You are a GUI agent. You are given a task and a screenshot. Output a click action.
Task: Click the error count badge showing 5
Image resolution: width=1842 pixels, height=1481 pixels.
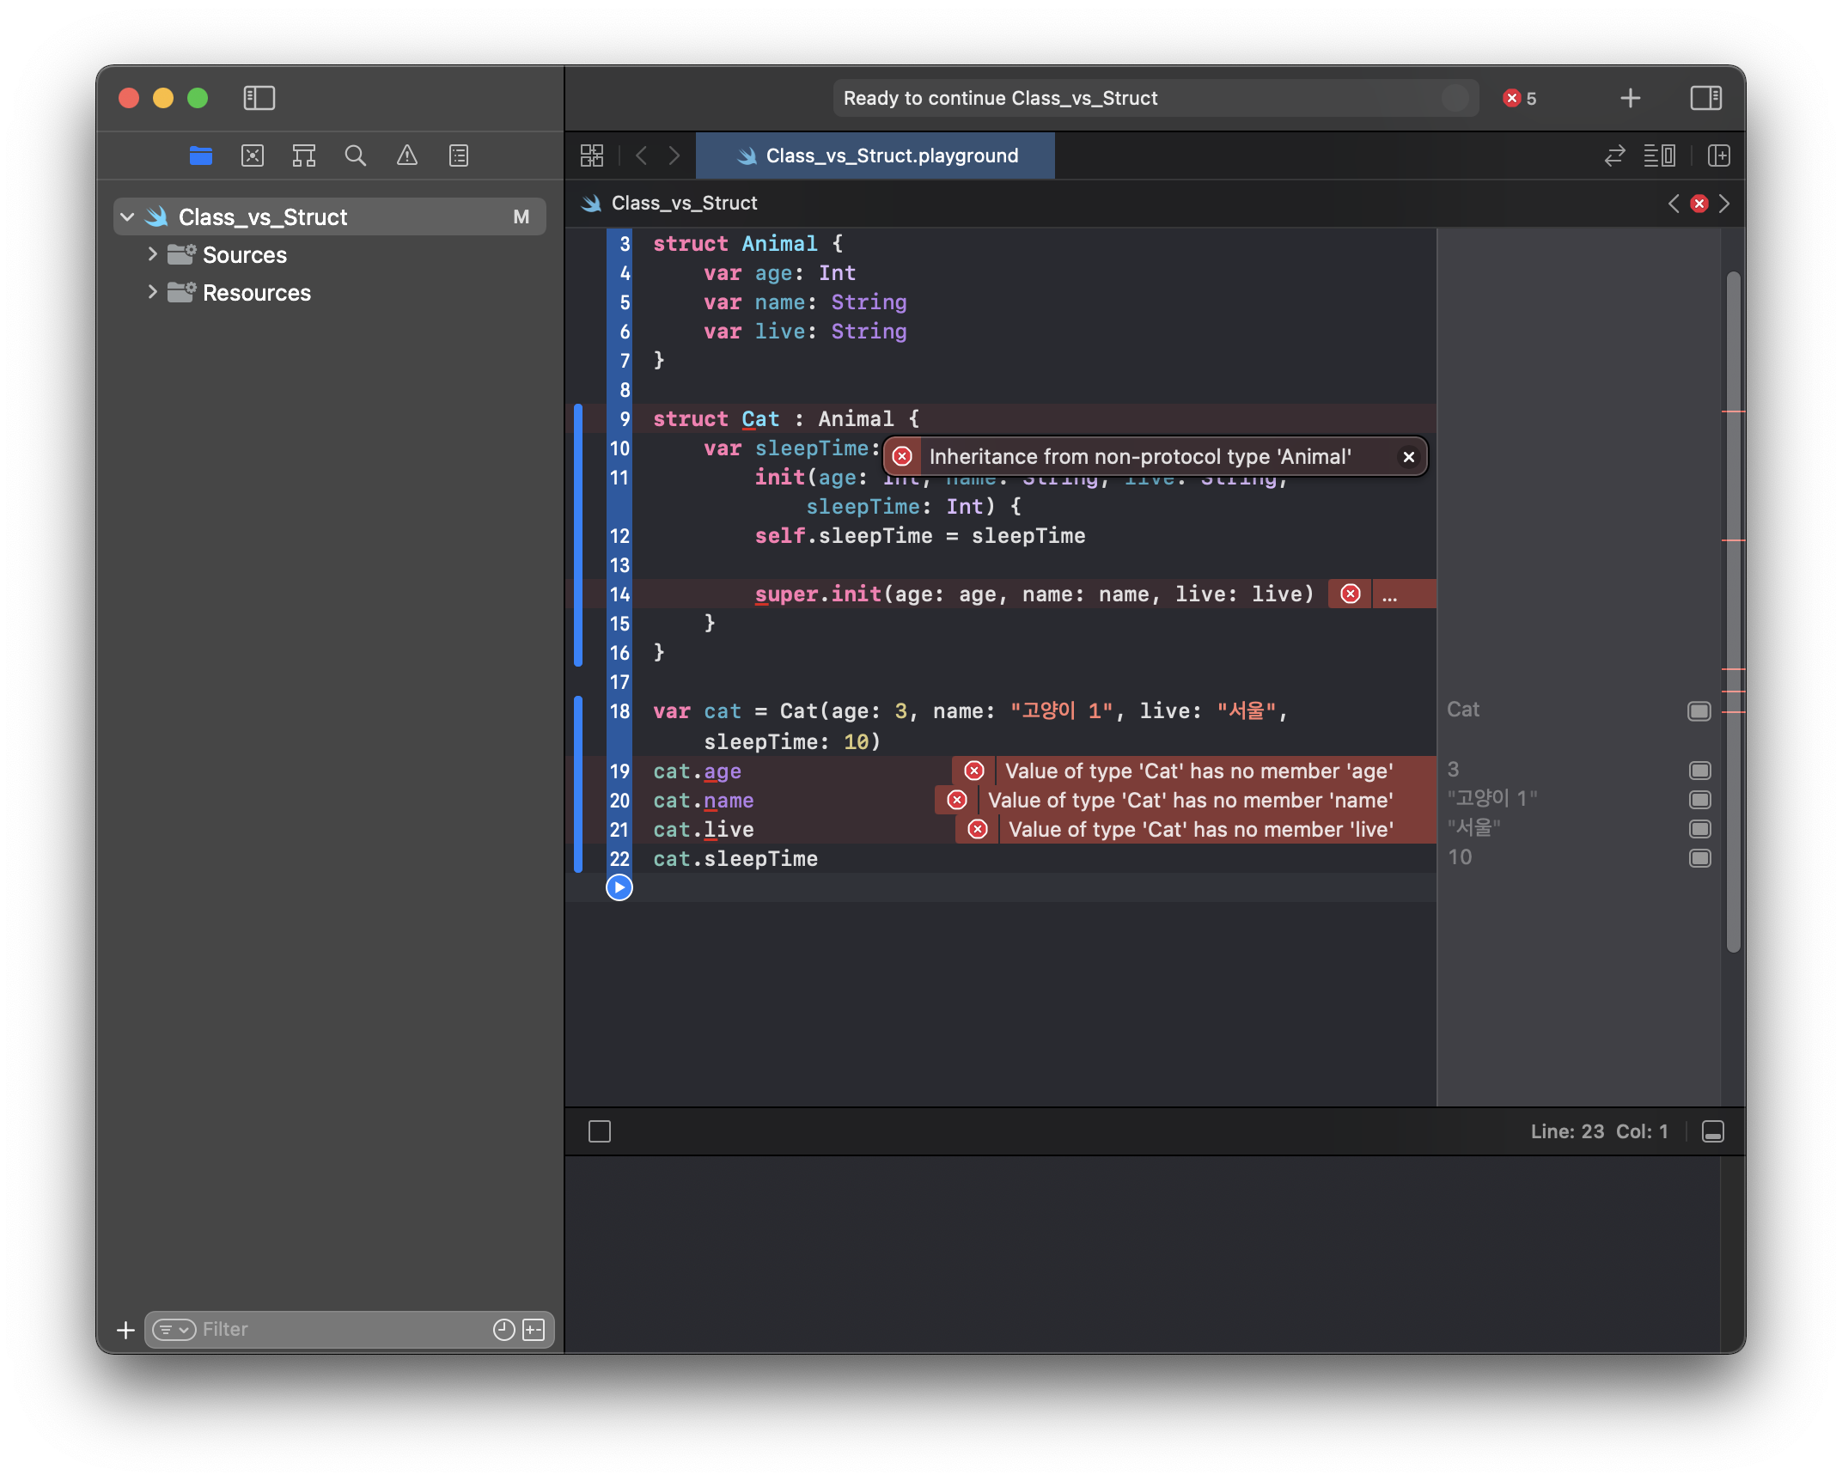tap(1519, 98)
